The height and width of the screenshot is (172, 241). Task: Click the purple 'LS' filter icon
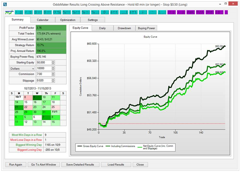(x=219, y=12)
